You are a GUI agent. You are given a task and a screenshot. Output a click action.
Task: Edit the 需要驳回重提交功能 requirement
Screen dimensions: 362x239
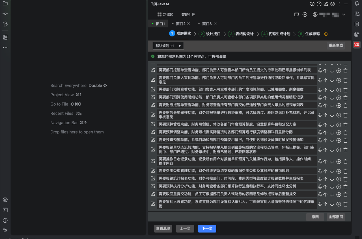153,194
